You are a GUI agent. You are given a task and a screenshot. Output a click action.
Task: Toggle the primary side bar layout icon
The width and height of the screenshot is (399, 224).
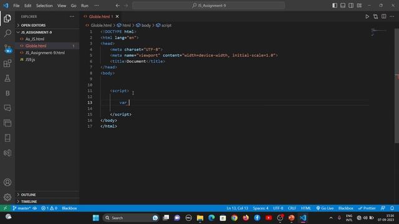click(335, 6)
